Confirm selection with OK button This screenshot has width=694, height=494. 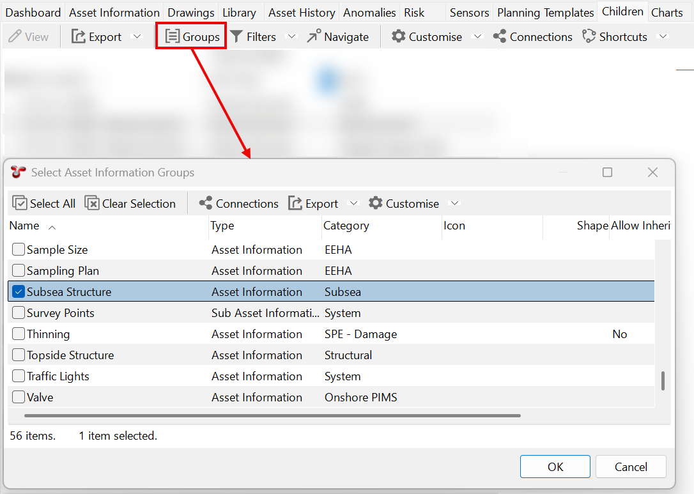coord(555,467)
